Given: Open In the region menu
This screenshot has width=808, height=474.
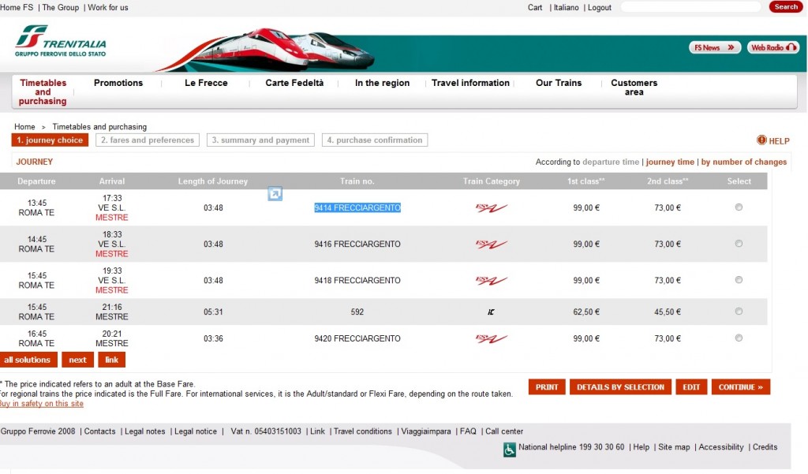Looking at the screenshot, I should click(x=383, y=83).
